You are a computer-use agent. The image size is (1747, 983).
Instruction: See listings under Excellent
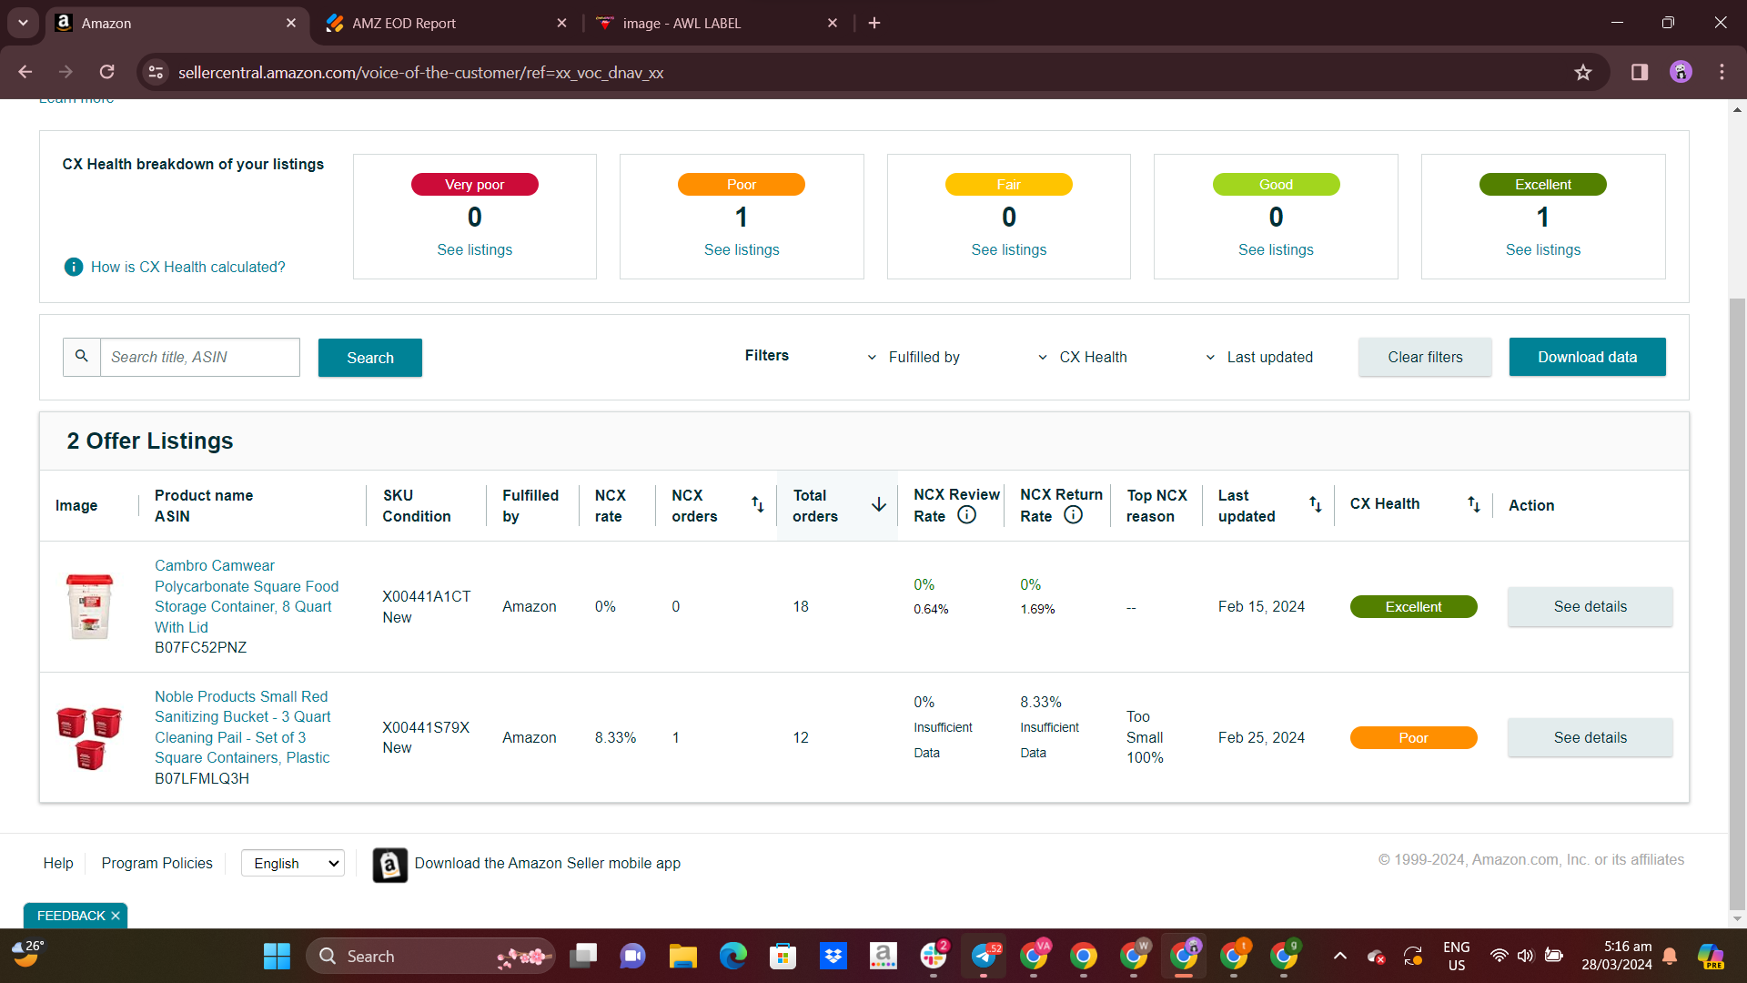click(x=1543, y=249)
